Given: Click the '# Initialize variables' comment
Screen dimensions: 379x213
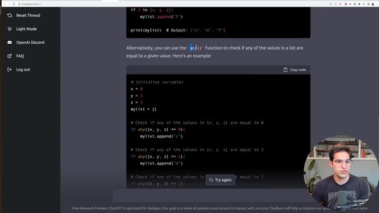Looking at the screenshot, I should tap(157, 82).
